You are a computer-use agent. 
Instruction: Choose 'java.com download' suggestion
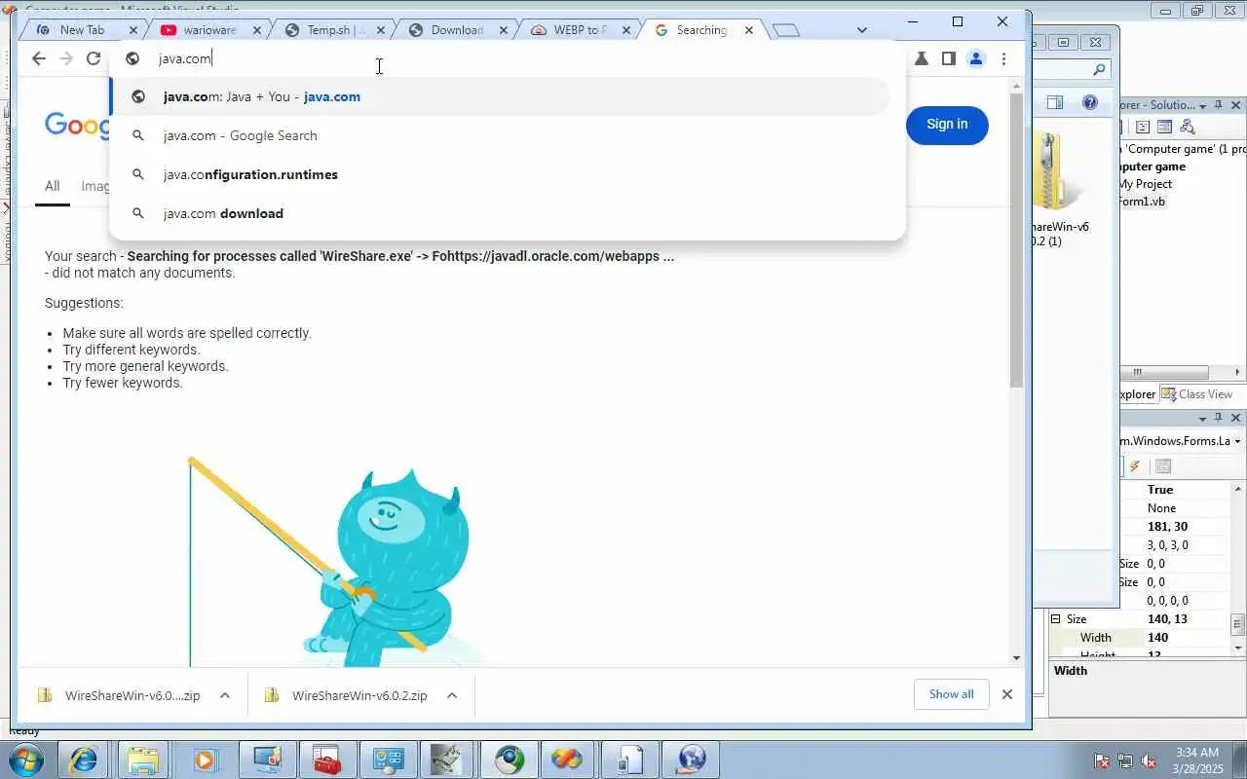point(499,213)
